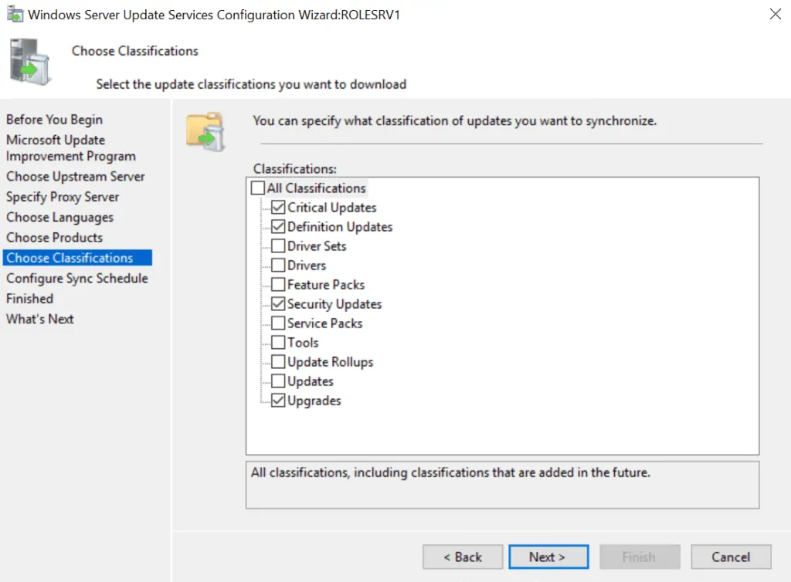Enable Feature Packs synchronization

point(279,284)
